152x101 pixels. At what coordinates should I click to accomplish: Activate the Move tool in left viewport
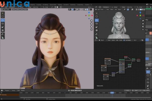3,20
